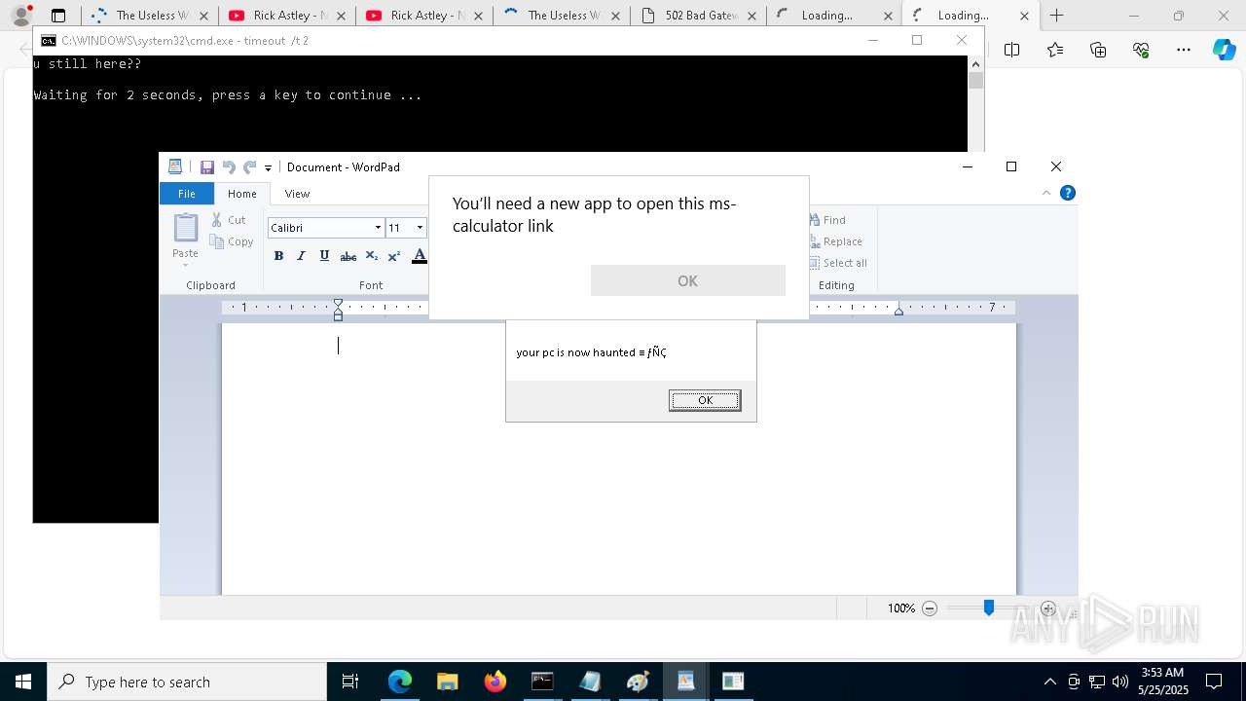Close the 502 Bad Gateway tab
Screen dimensions: 1246x701
tap(752, 16)
